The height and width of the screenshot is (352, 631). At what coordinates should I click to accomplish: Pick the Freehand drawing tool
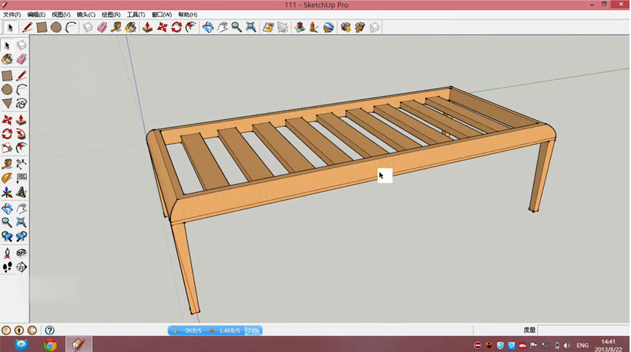(x=22, y=104)
